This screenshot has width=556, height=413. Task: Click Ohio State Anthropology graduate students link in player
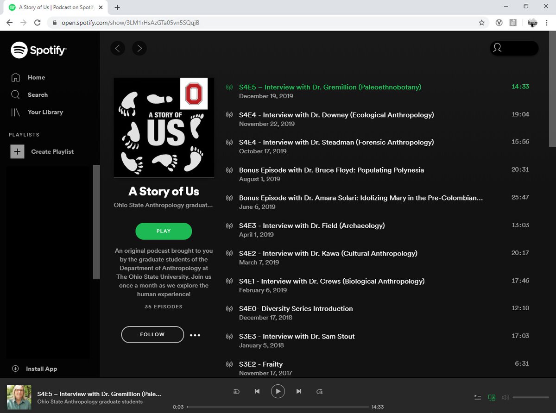click(x=90, y=401)
